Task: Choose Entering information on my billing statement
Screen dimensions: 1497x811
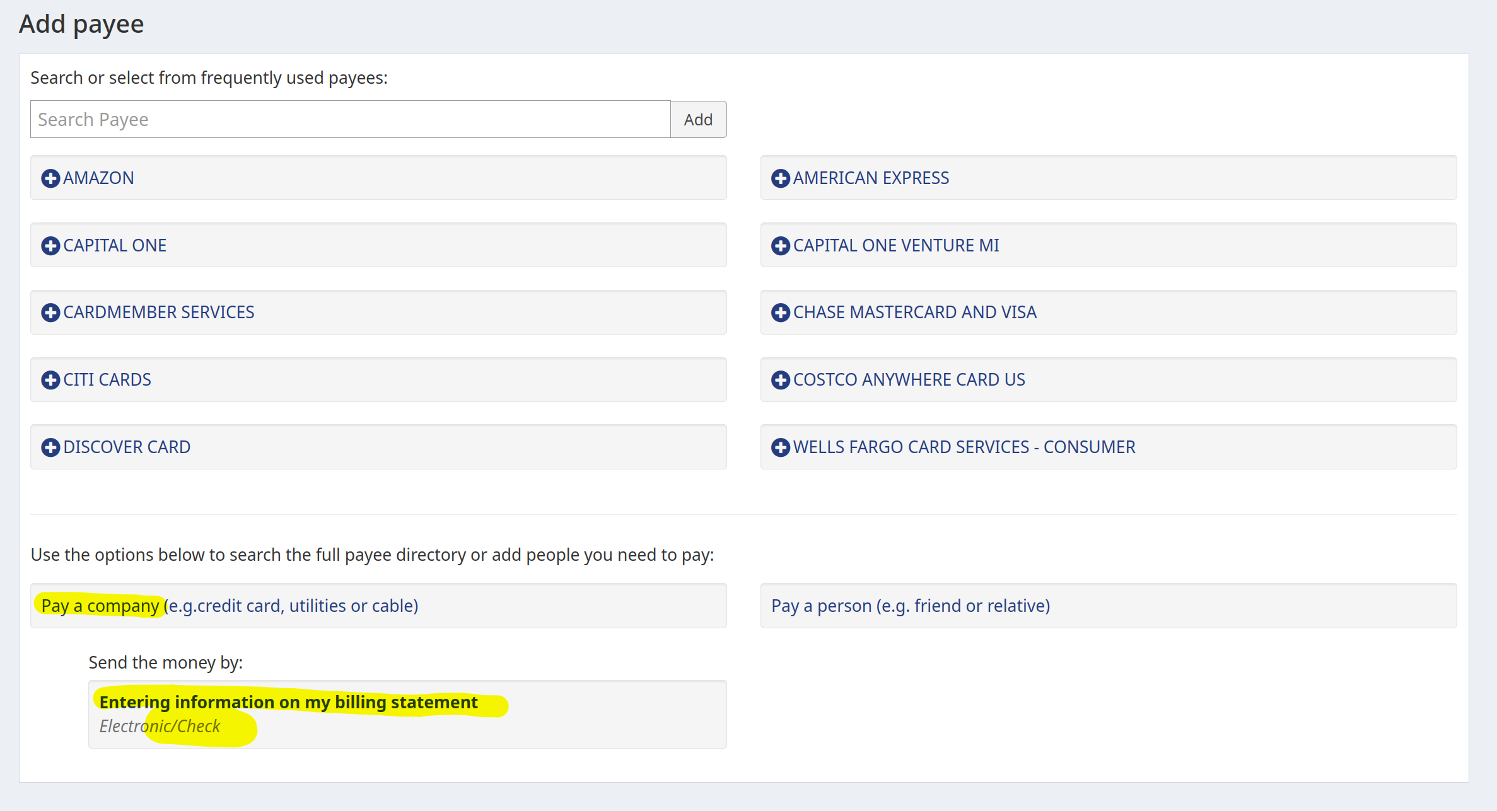Action: pyautogui.click(x=288, y=703)
